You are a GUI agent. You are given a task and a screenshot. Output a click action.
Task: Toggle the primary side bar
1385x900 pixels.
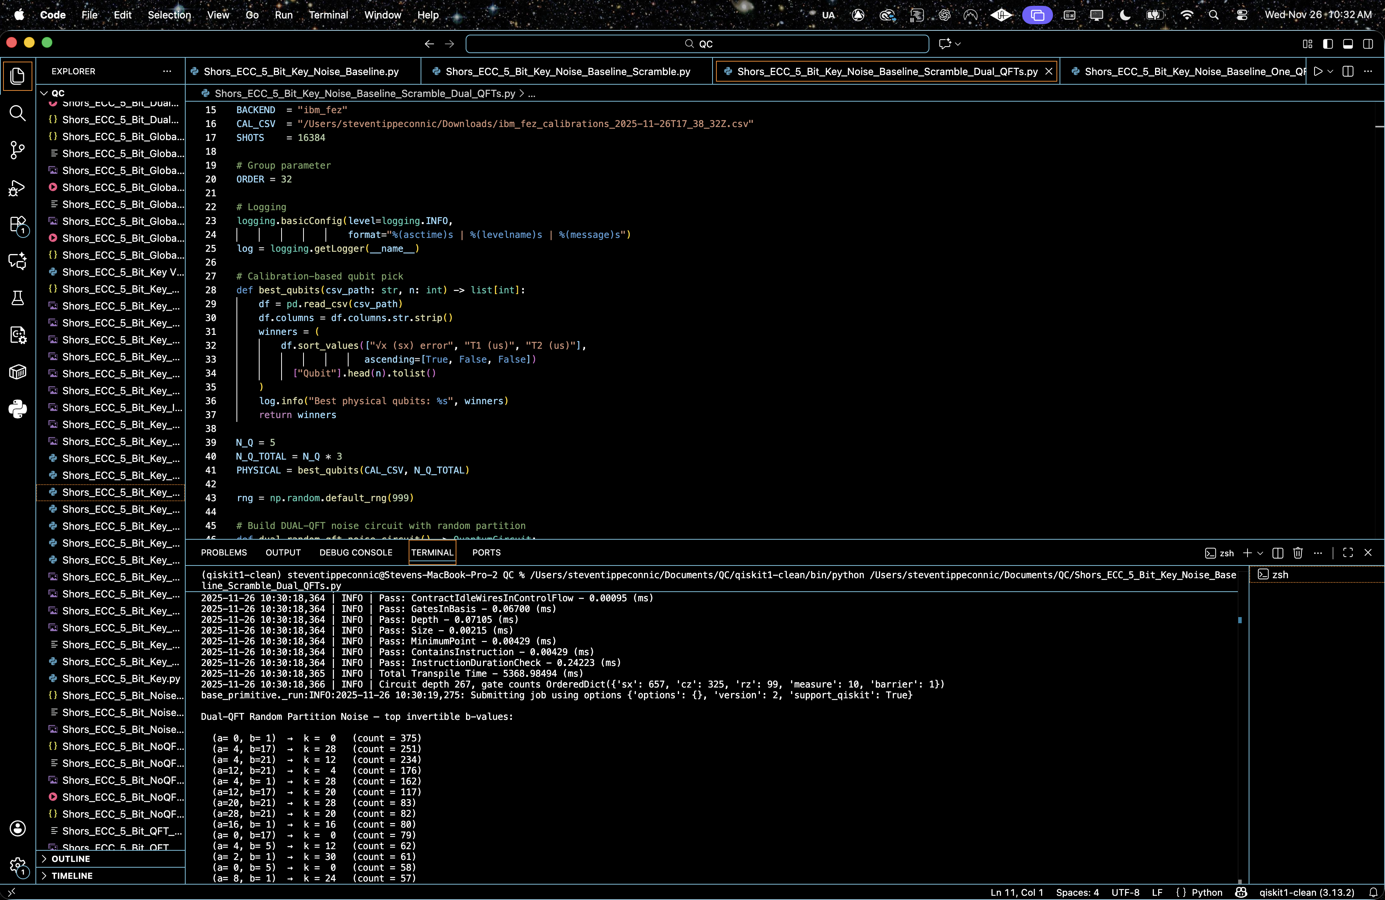click(x=1328, y=43)
